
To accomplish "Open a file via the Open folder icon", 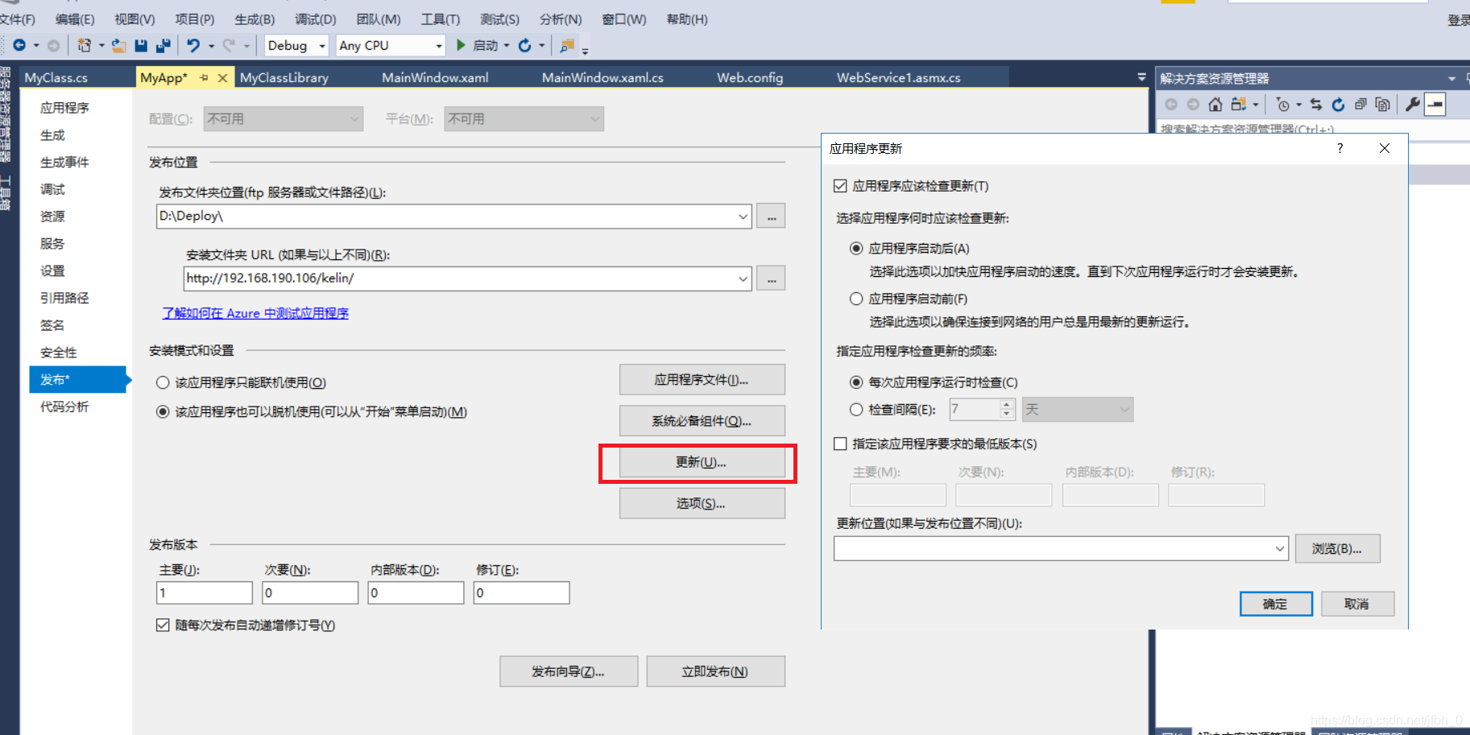I will point(118,46).
